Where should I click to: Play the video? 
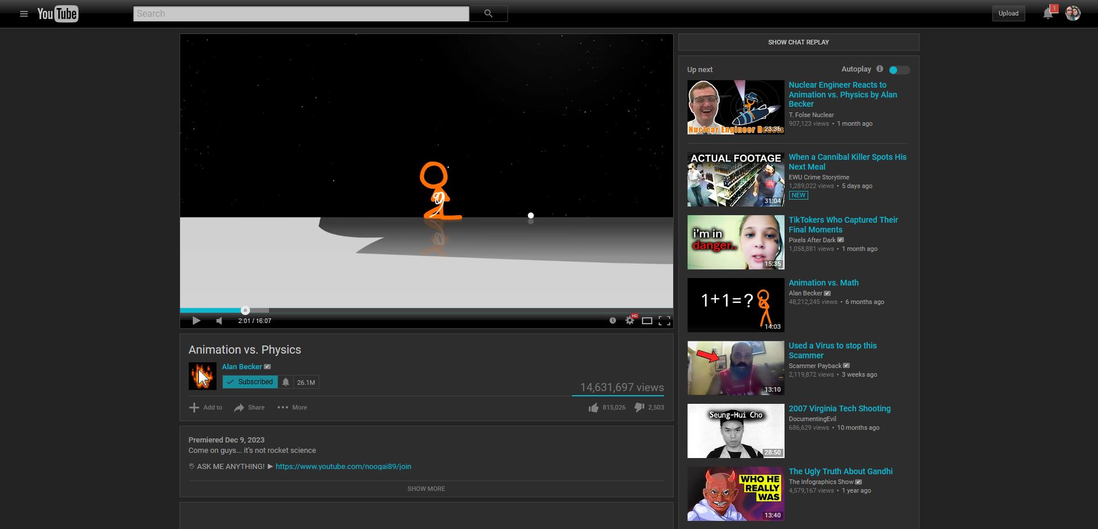[x=196, y=321]
